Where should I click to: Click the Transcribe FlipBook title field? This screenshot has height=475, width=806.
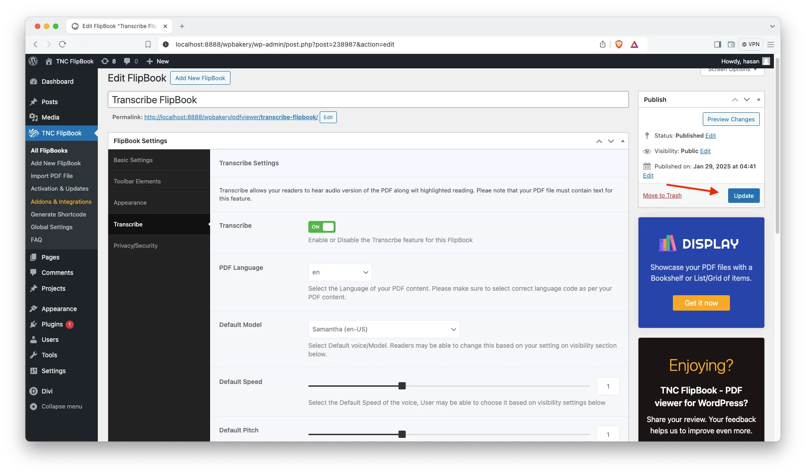point(368,100)
